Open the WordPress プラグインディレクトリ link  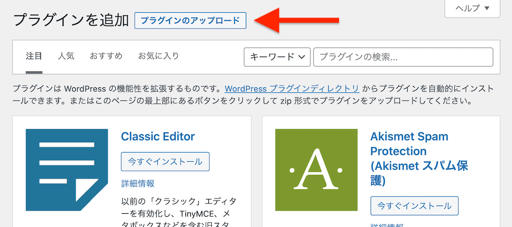pos(292,88)
